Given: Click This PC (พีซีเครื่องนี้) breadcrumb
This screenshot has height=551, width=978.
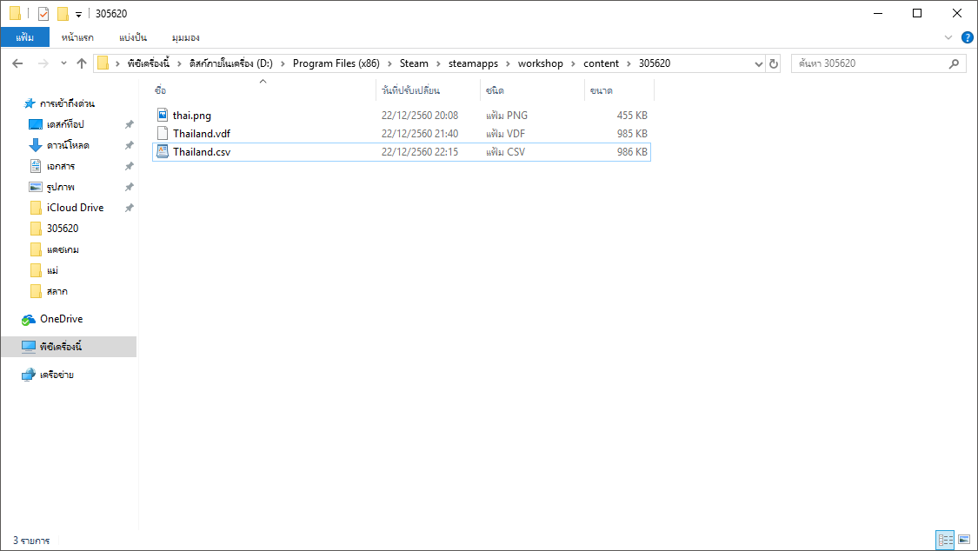Looking at the screenshot, I should [149, 63].
